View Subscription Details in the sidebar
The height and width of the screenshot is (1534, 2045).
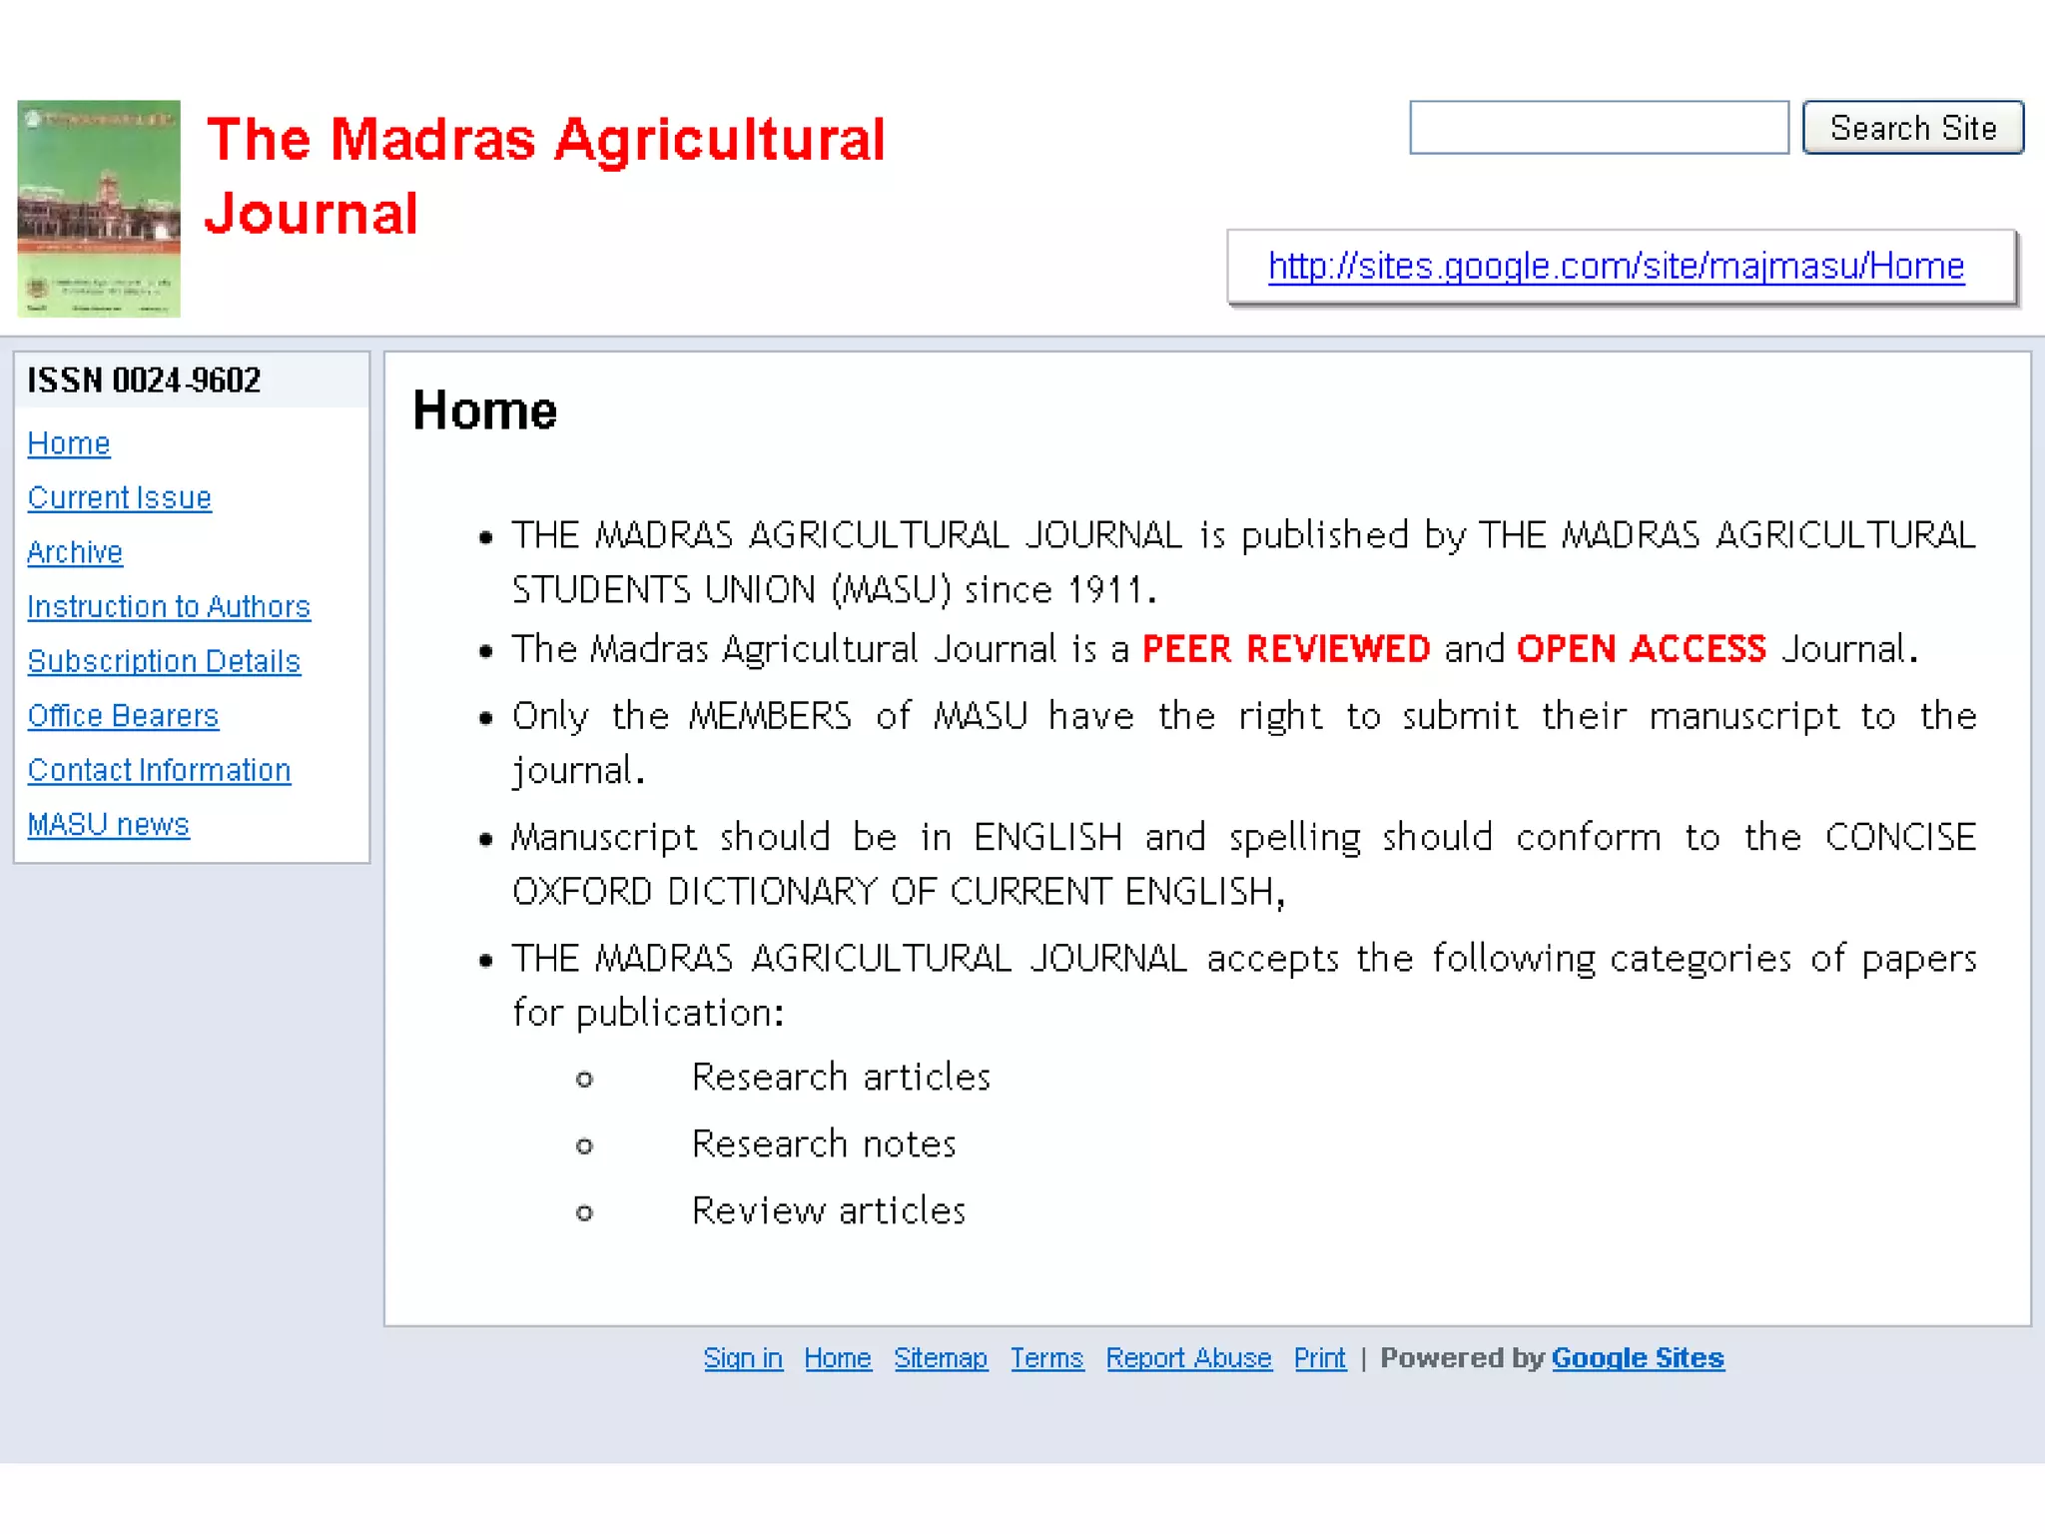point(164,661)
